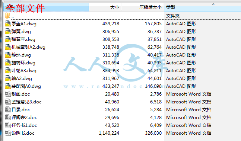241x141 pixels.
Task: Click the 名称 column header
Action: (x=46, y=7)
